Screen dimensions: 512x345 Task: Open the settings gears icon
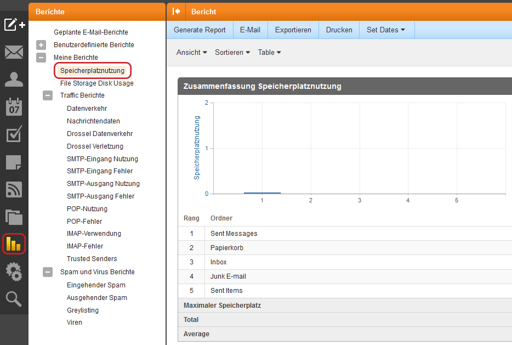[14, 272]
